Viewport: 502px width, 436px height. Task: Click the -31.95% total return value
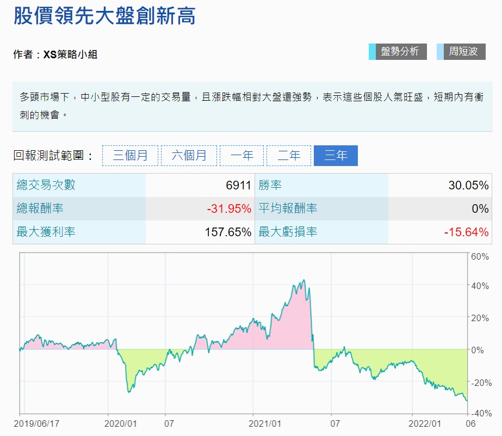pyautogui.click(x=229, y=209)
